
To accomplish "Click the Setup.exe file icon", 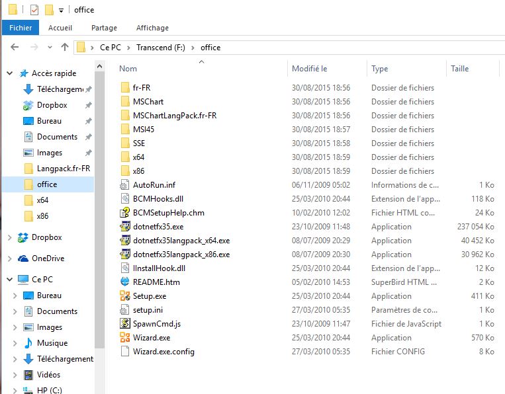I will click(126, 296).
